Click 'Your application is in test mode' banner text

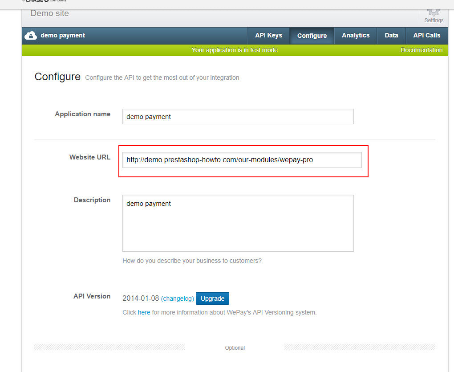click(235, 50)
